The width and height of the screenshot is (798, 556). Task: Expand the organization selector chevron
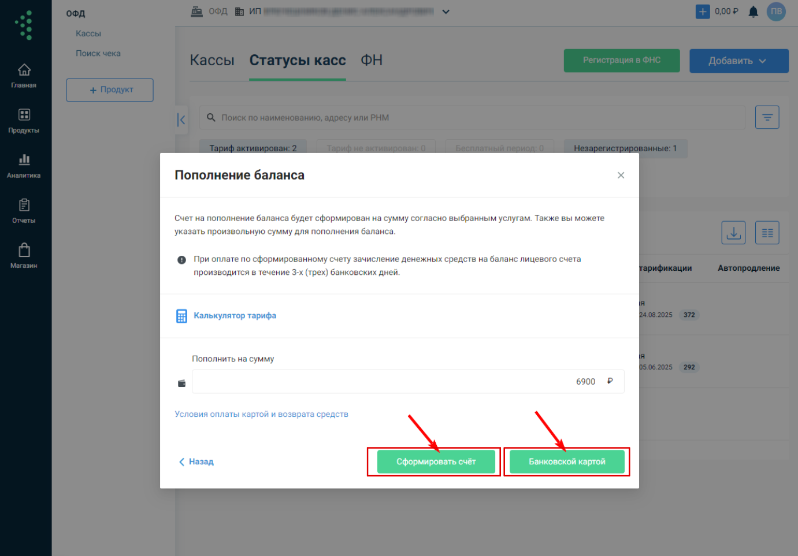point(446,12)
